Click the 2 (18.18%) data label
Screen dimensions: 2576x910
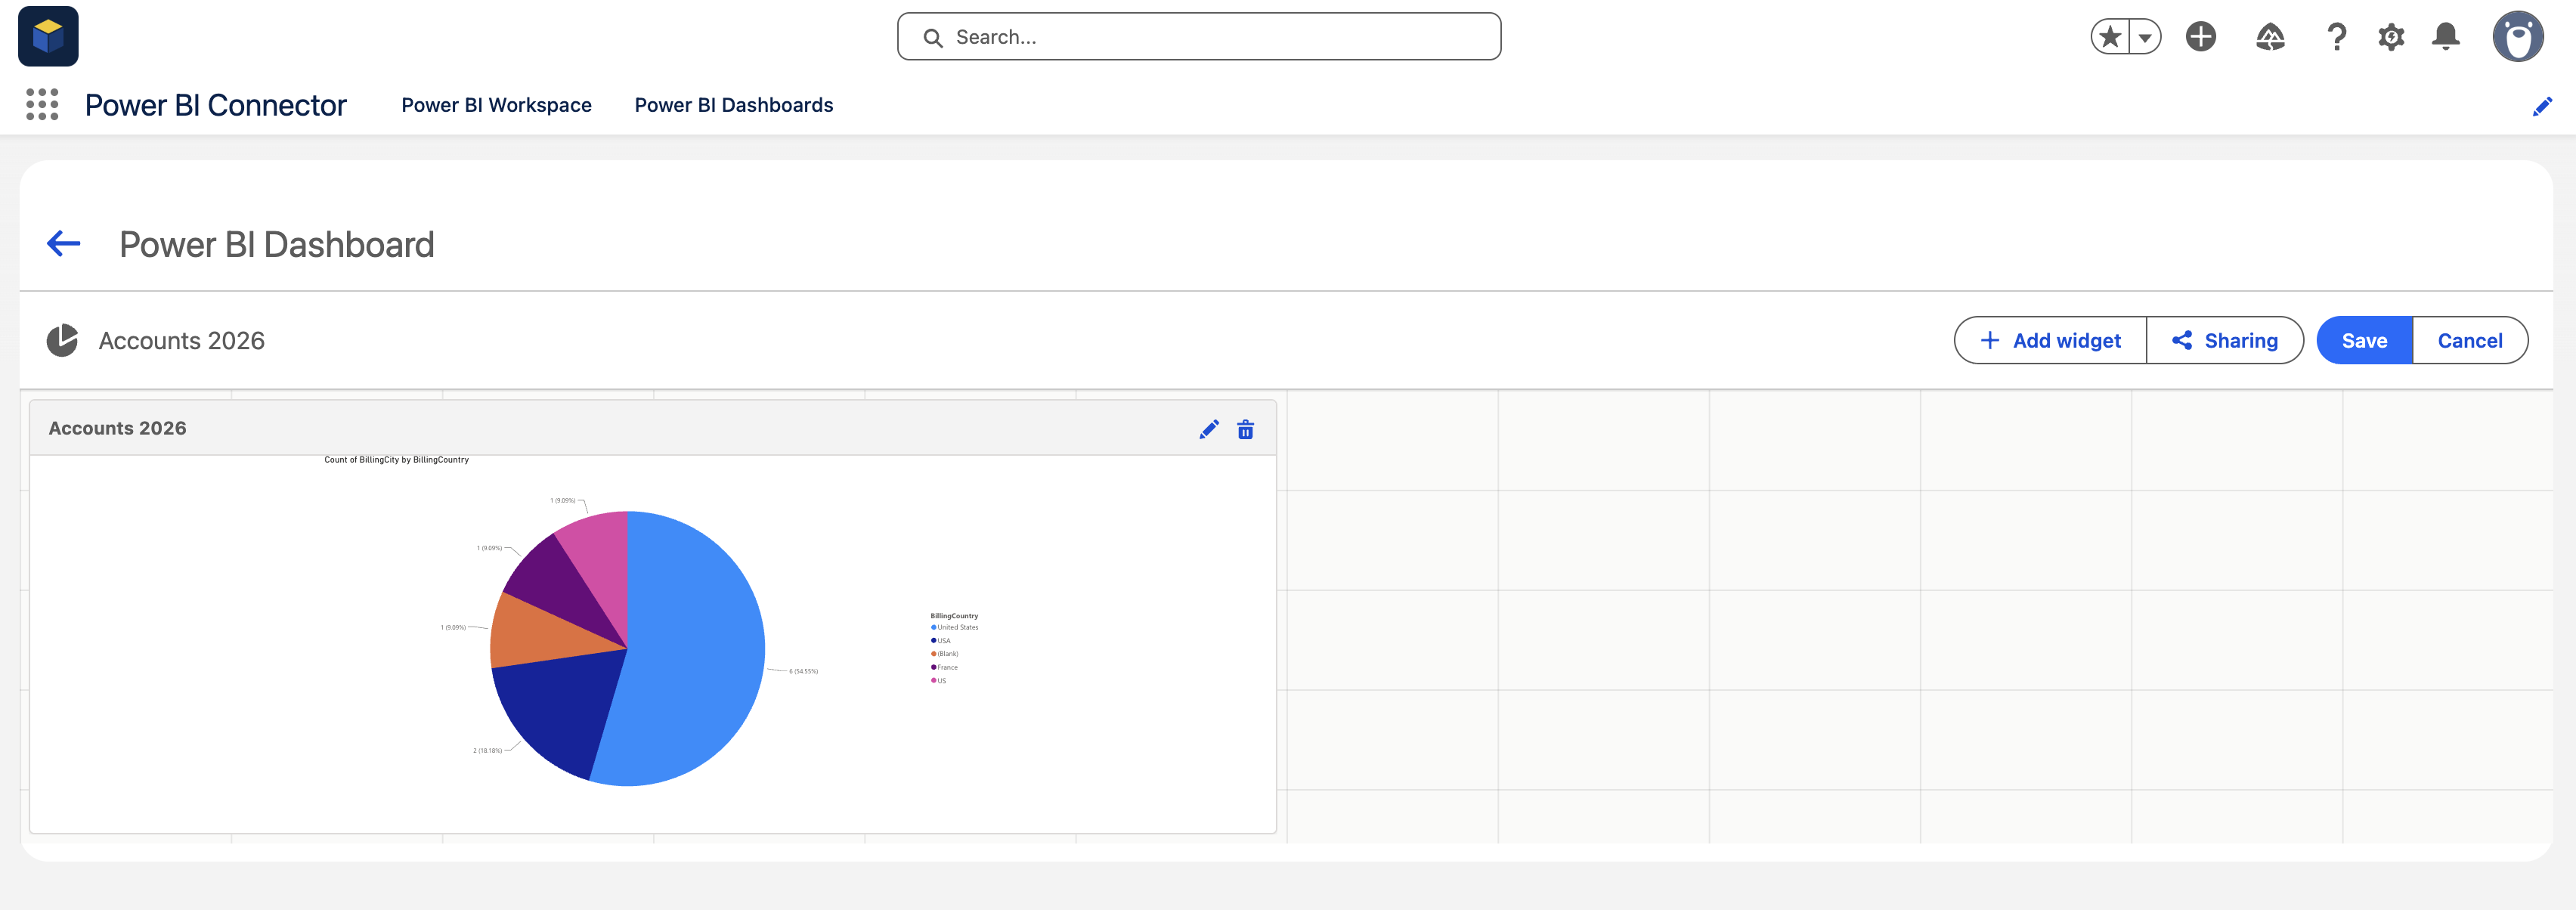[487, 750]
